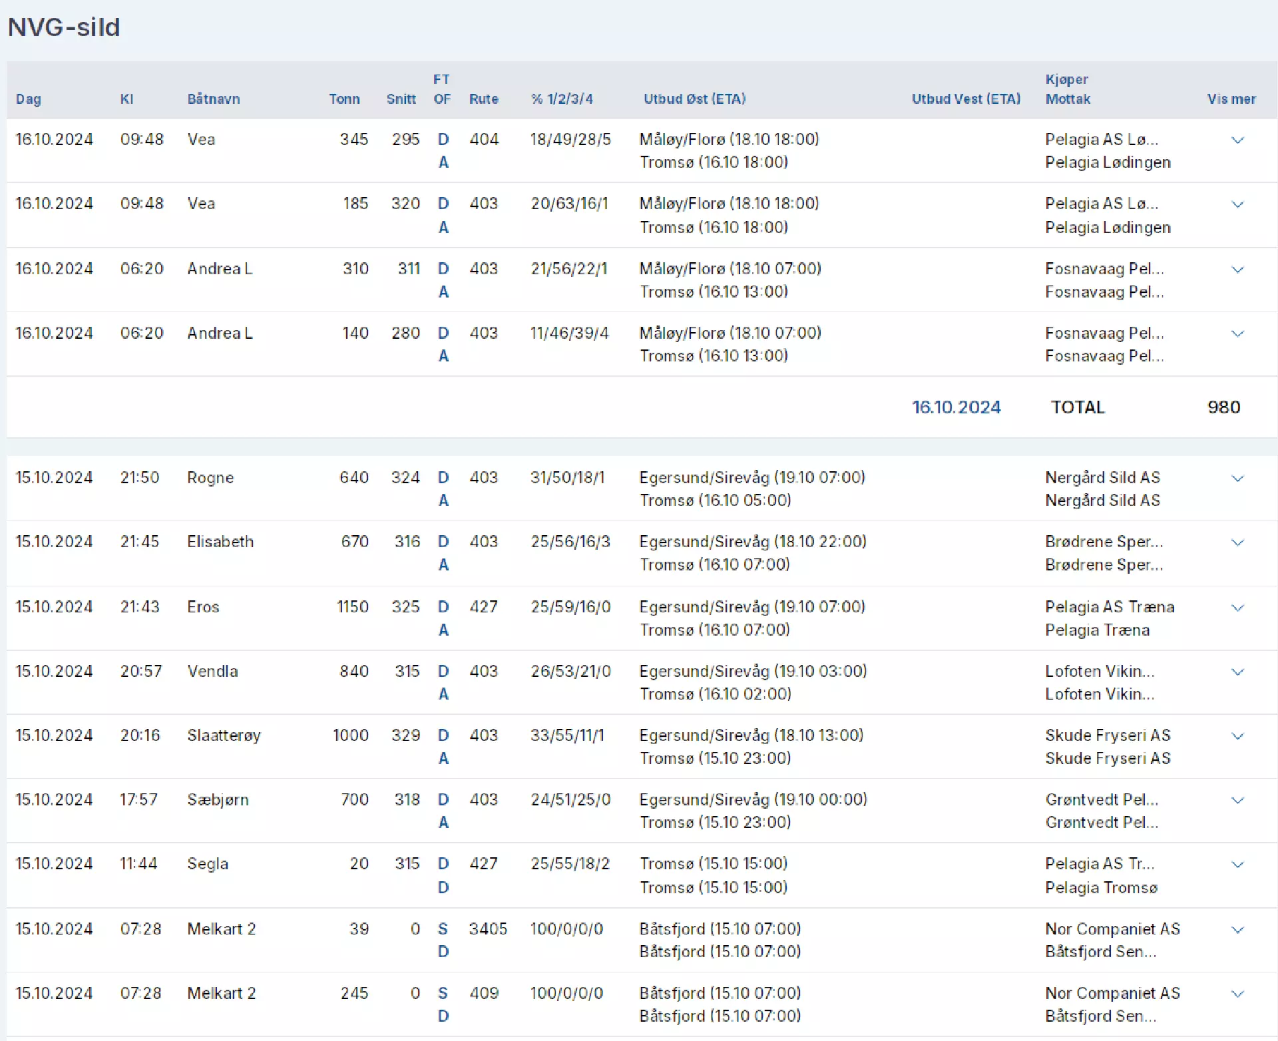Click Egersund/Sirevåg (19.10 00:00) in Sæbjørn row
This screenshot has height=1041, width=1278.
click(x=753, y=799)
